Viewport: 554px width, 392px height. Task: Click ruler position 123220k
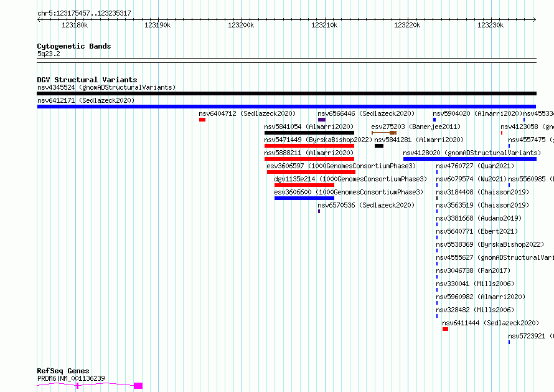407,25
